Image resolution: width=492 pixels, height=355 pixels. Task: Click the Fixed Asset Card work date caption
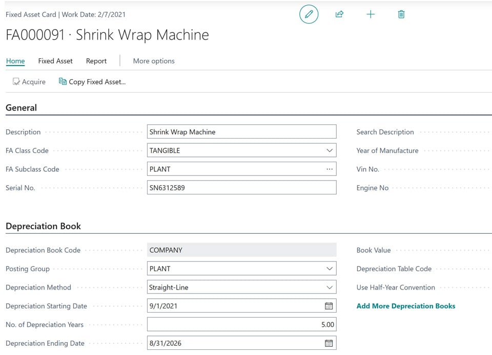(66, 14)
